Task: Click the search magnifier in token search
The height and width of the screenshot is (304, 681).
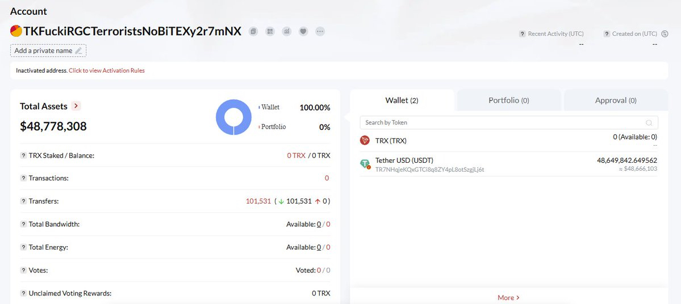Action: point(649,123)
